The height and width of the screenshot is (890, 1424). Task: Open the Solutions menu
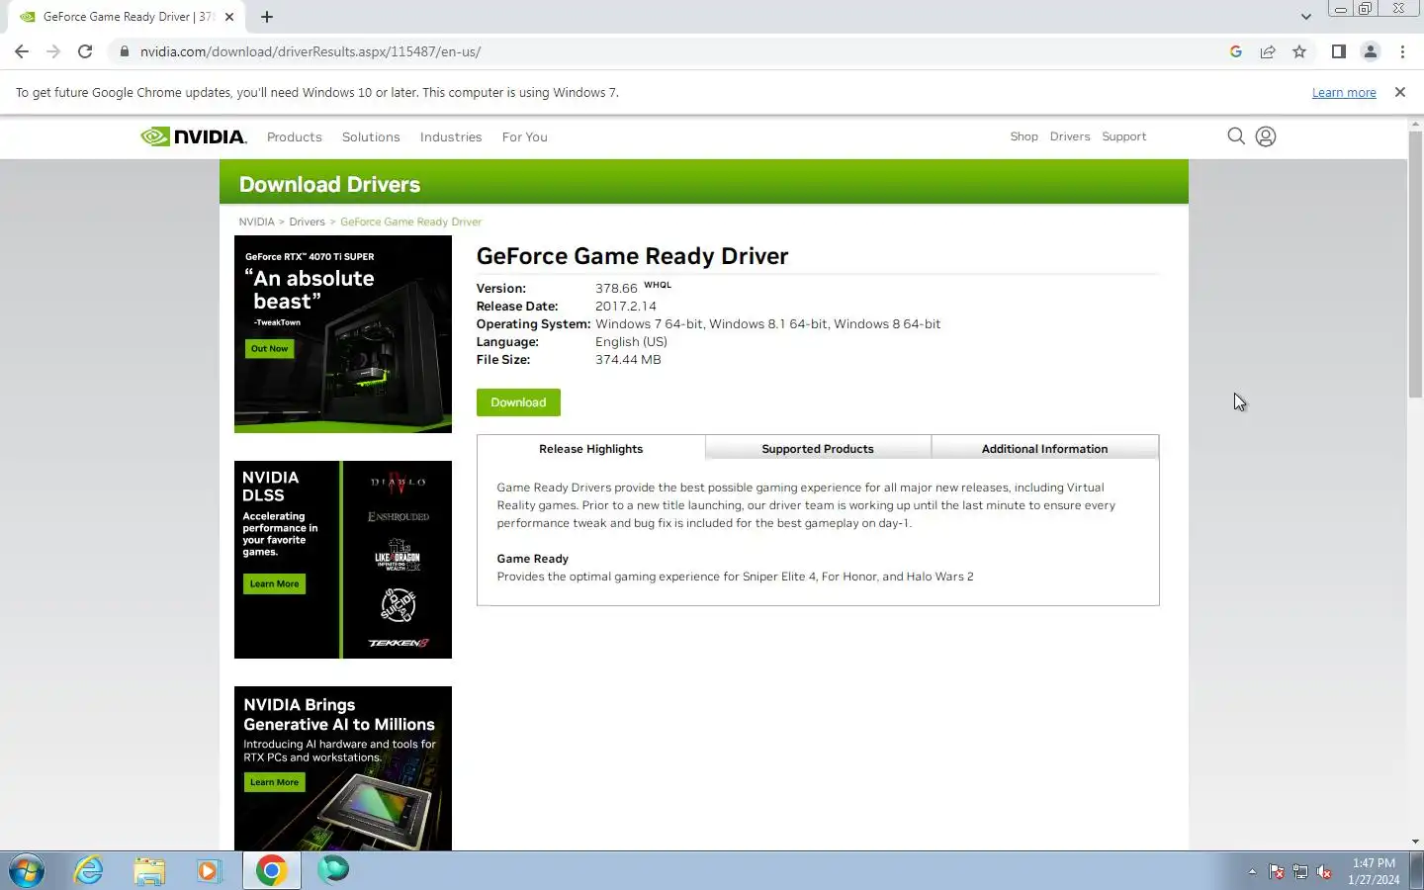pos(371,137)
